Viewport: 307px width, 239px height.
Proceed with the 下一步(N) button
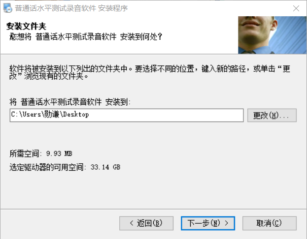click(208, 223)
